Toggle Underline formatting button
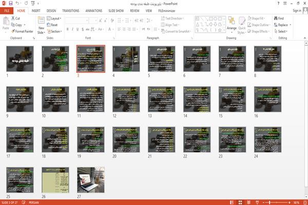This screenshot has height=205, width=308. coord(78,29)
